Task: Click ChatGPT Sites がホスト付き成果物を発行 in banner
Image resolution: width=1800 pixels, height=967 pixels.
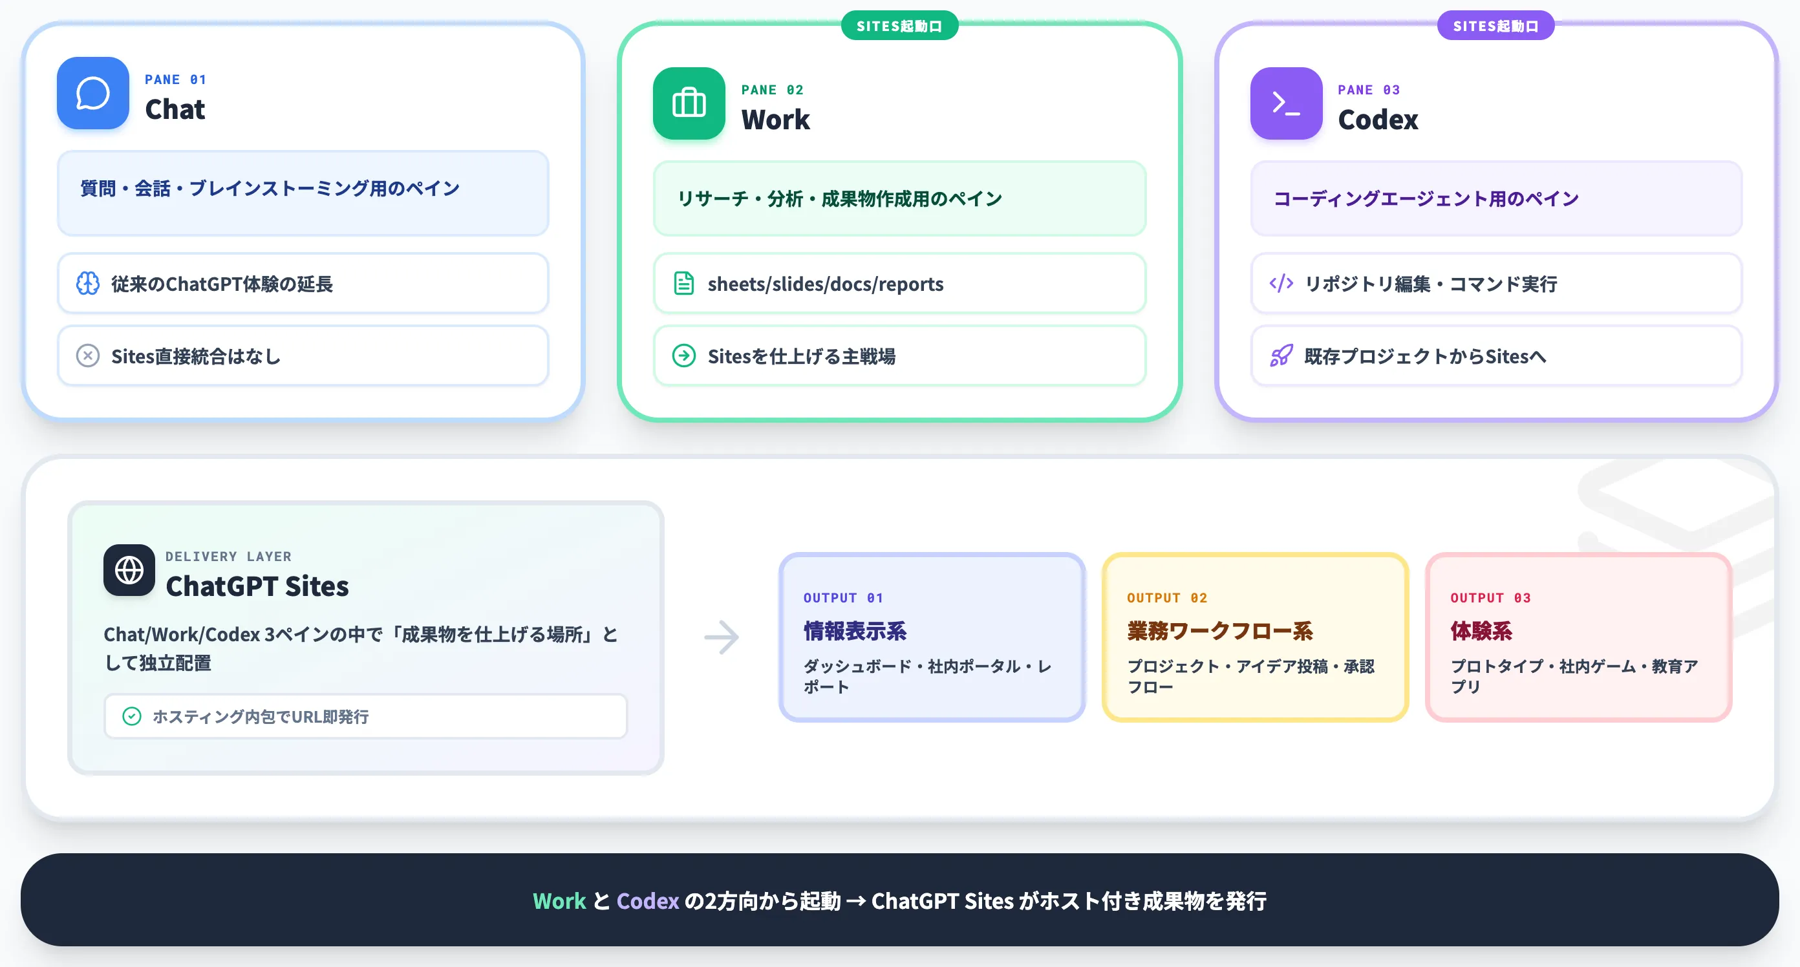Action: click(x=1069, y=900)
